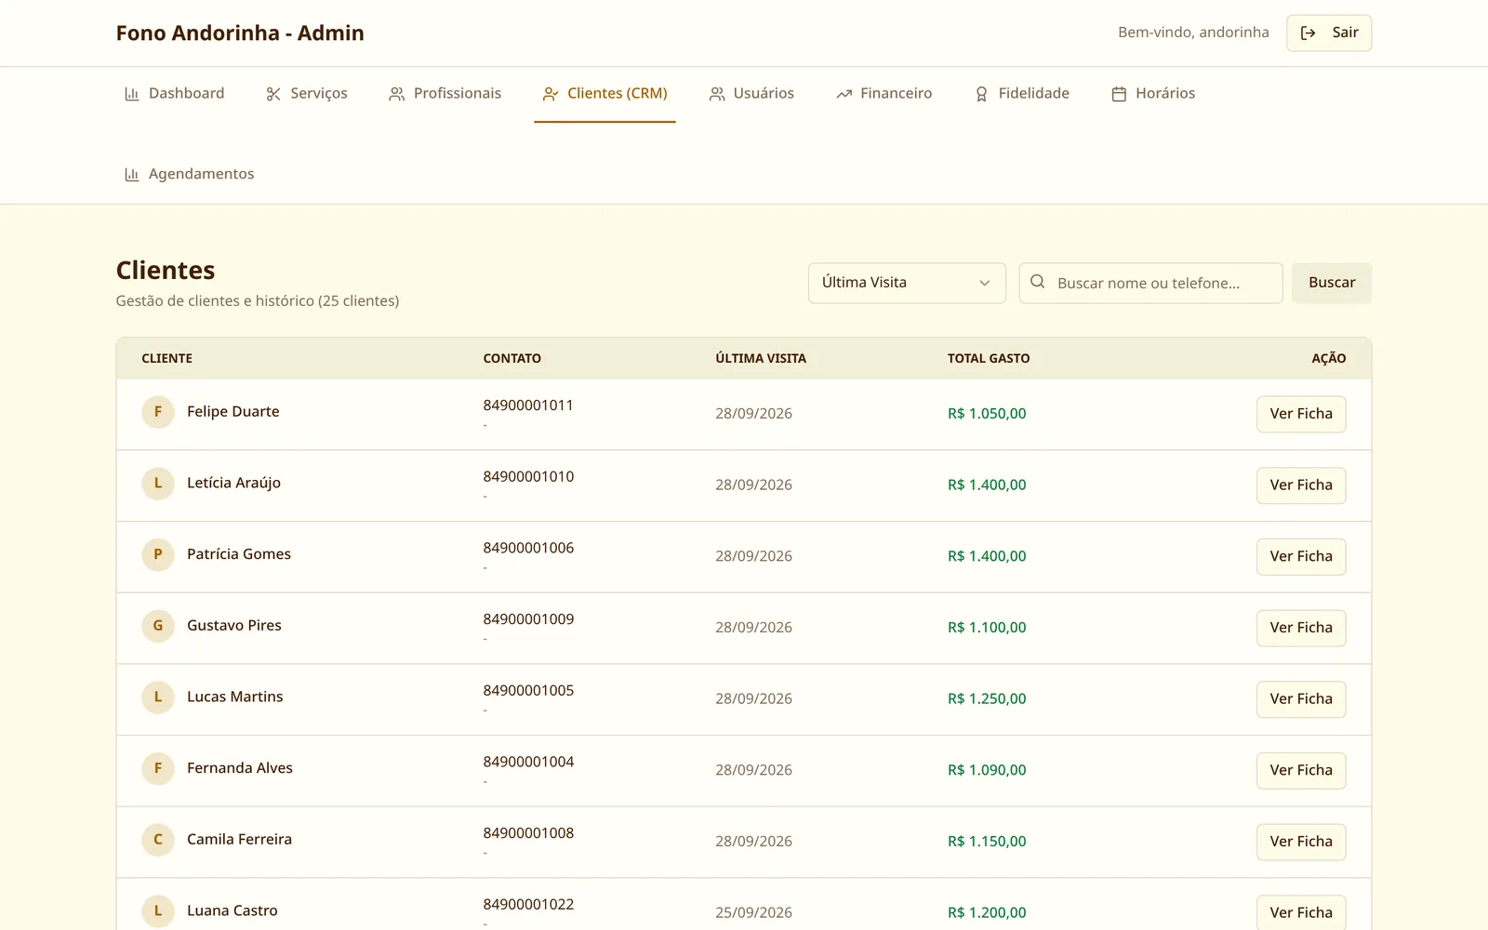Click the calendar icon beside Horários
Image resolution: width=1488 pixels, height=930 pixels.
tap(1119, 94)
